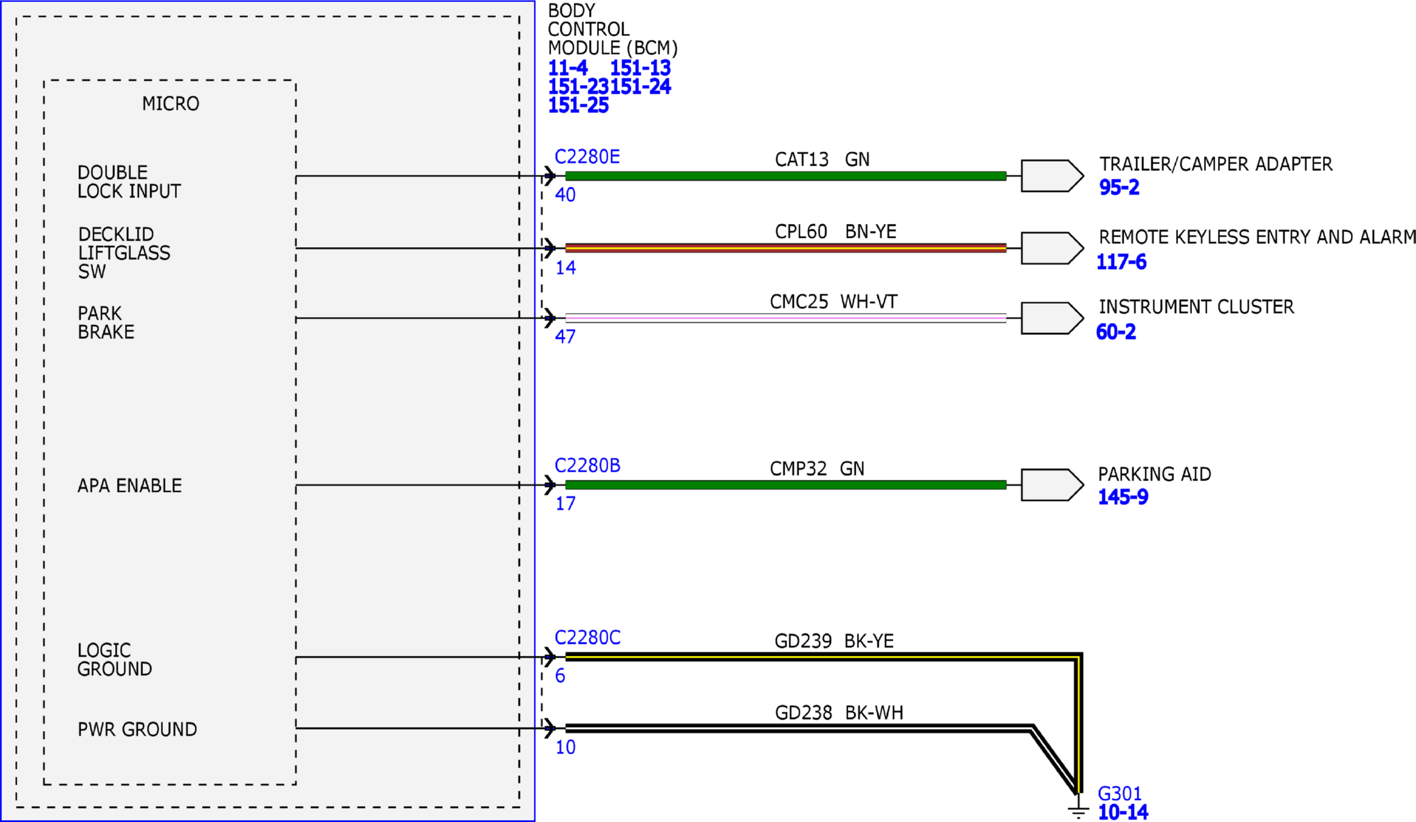Image resolution: width=1416 pixels, height=822 pixels.
Task: Select the brown-yellow CPL60 wire
Action: 786,248
